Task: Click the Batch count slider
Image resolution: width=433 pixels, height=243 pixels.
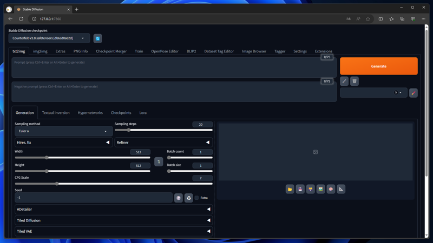Action: click(x=190, y=158)
